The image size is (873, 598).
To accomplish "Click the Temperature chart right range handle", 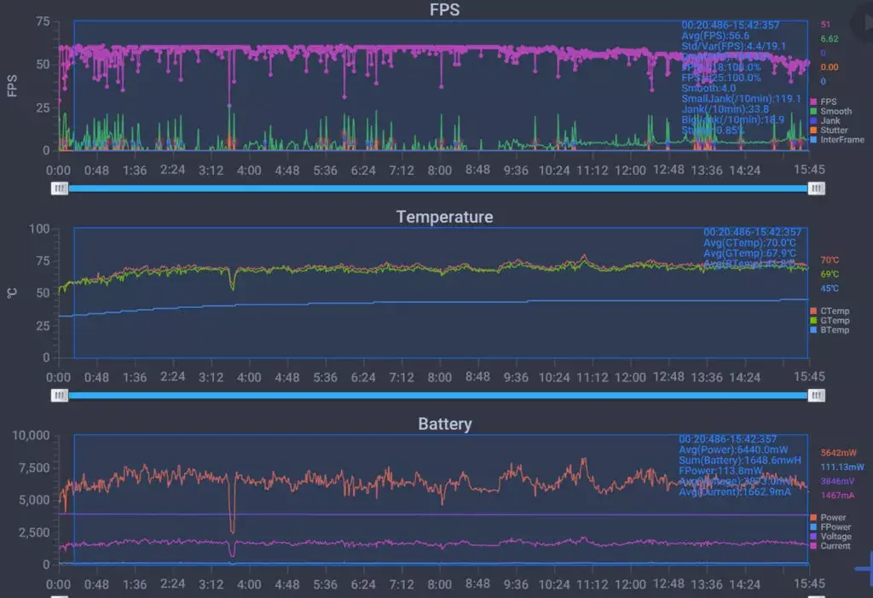I will pos(816,395).
